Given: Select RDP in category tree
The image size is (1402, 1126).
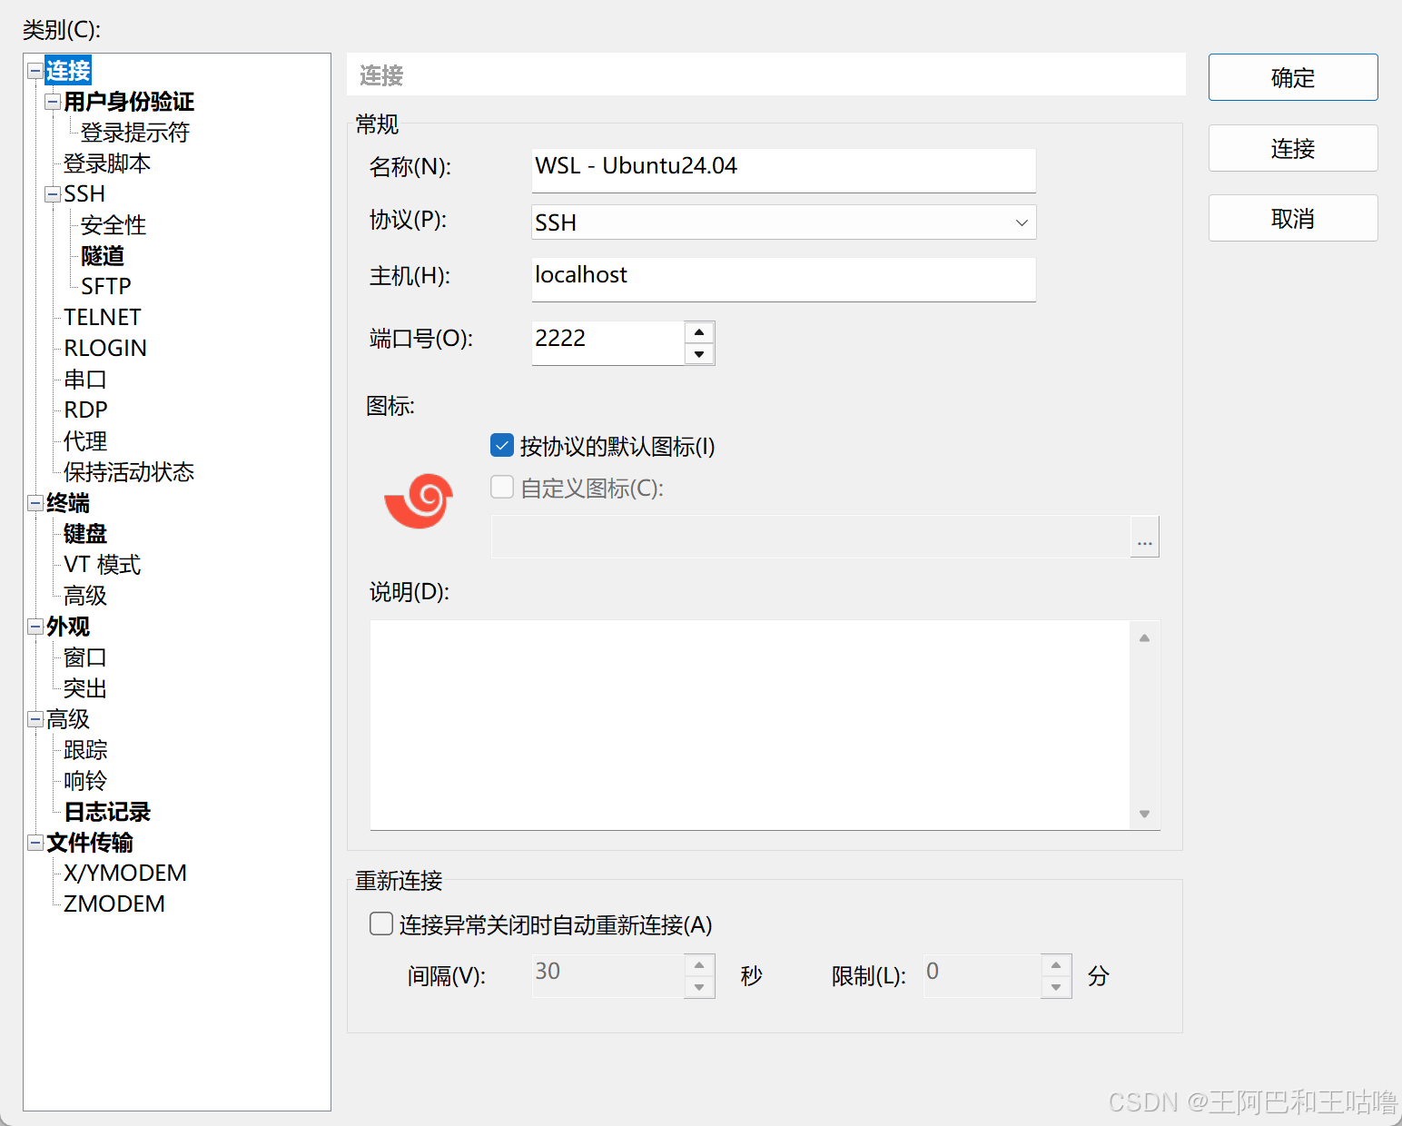Looking at the screenshot, I should tap(85, 410).
